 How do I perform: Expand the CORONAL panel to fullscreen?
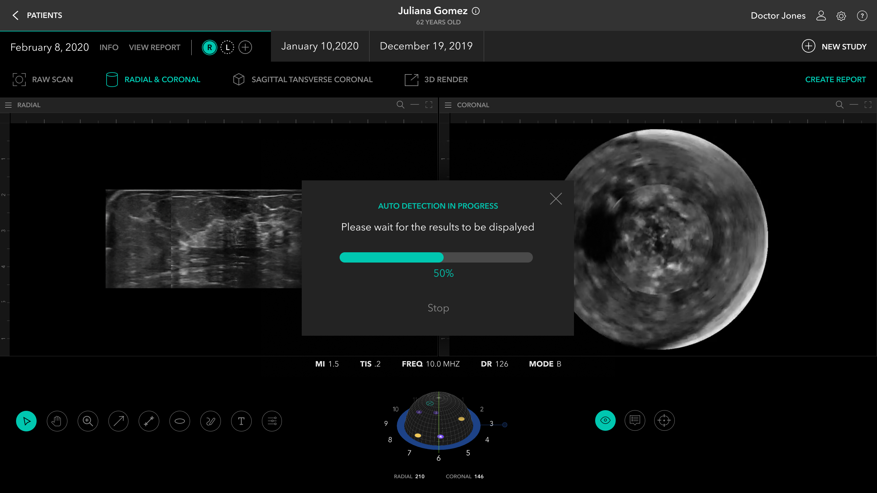pos(868,105)
